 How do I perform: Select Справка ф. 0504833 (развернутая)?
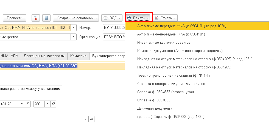pyautogui.click(x=166, y=92)
